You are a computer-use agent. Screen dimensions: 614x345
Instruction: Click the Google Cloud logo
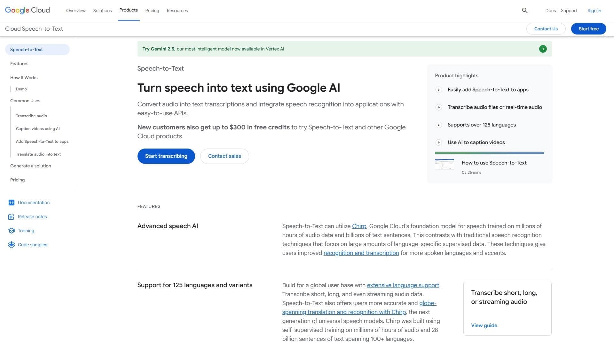(28, 10)
